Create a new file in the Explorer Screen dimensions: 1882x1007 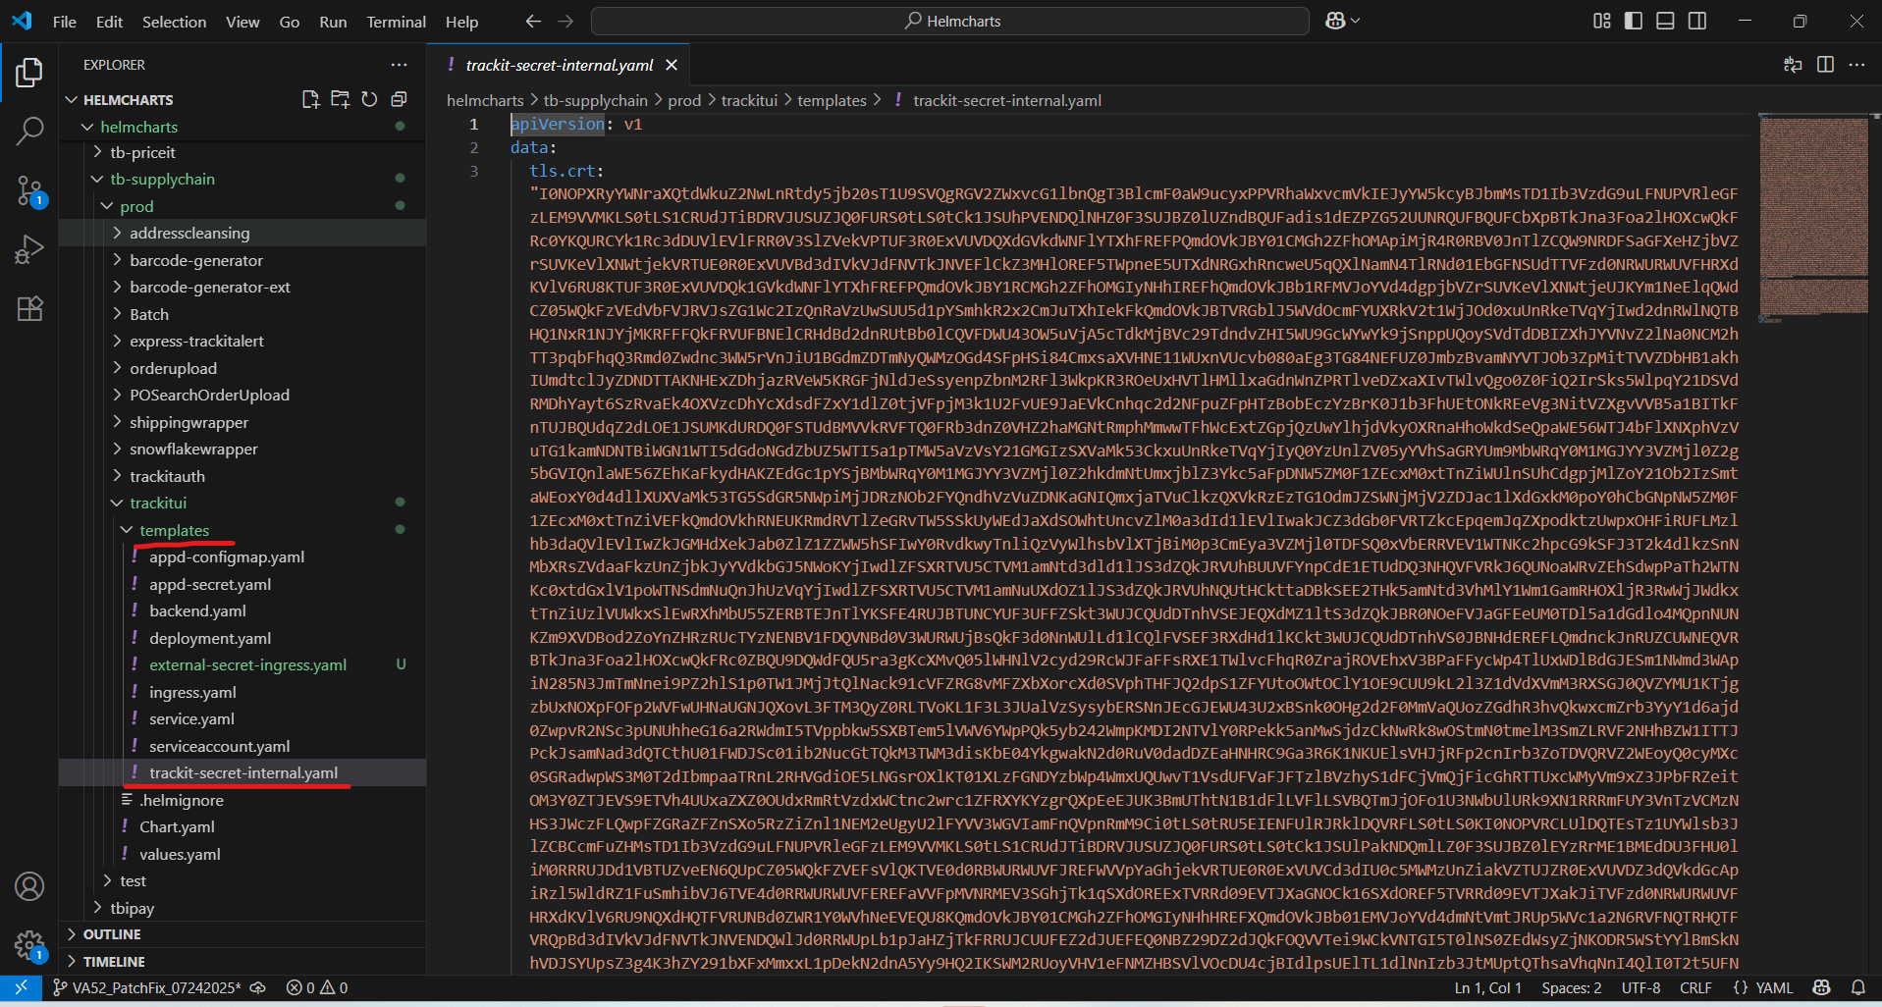(x=310, y=99)
